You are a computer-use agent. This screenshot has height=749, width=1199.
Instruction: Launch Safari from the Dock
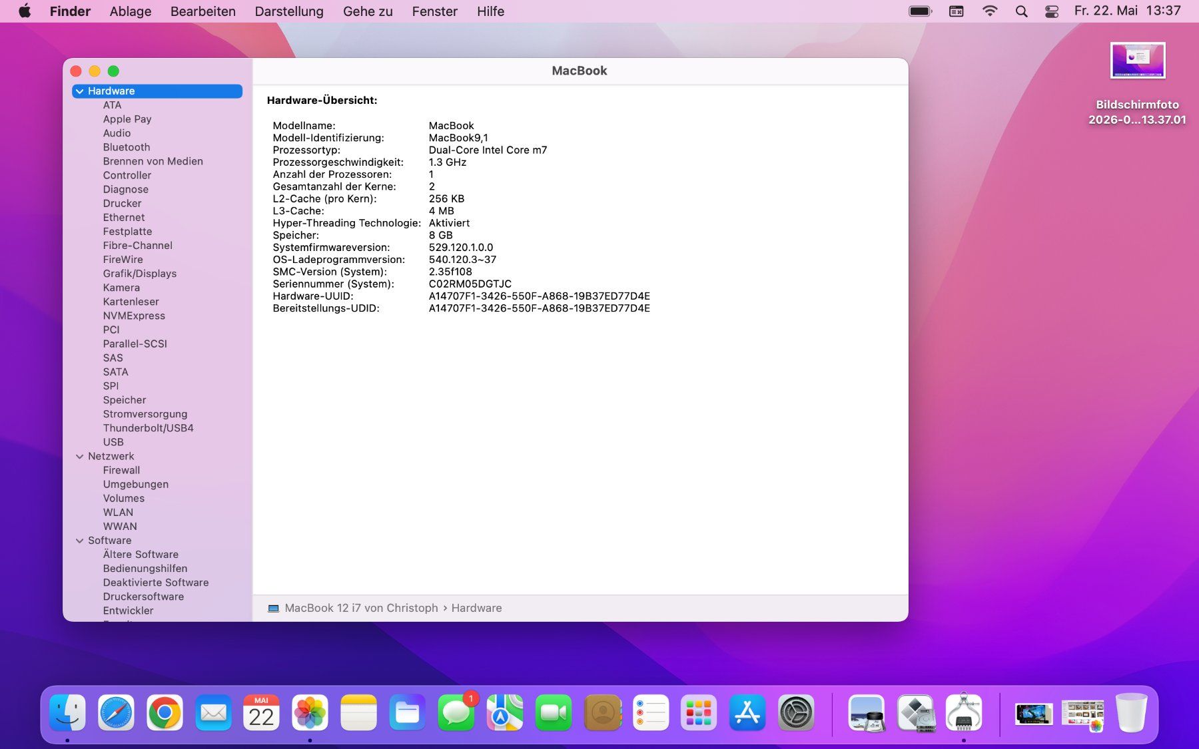[116, 713]
